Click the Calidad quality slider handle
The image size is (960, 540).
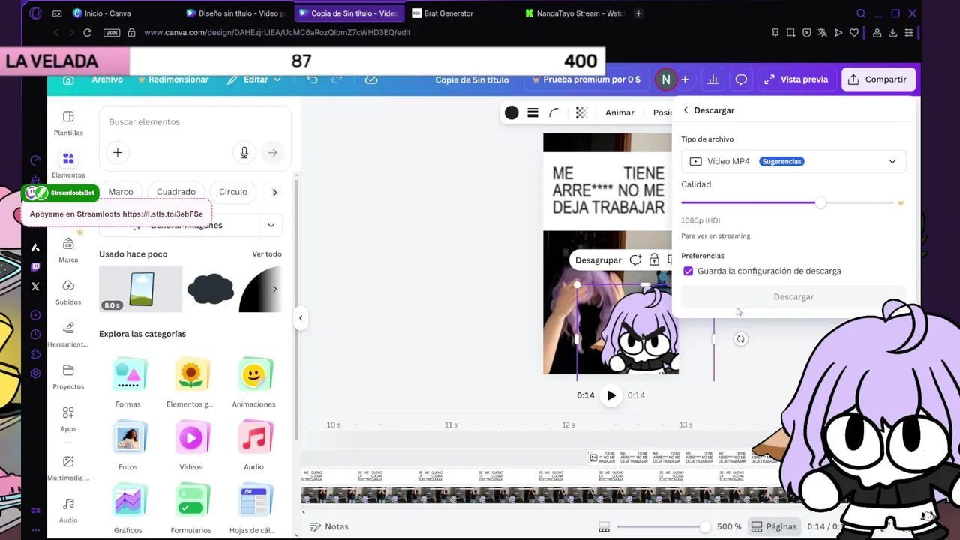(820, 202)
